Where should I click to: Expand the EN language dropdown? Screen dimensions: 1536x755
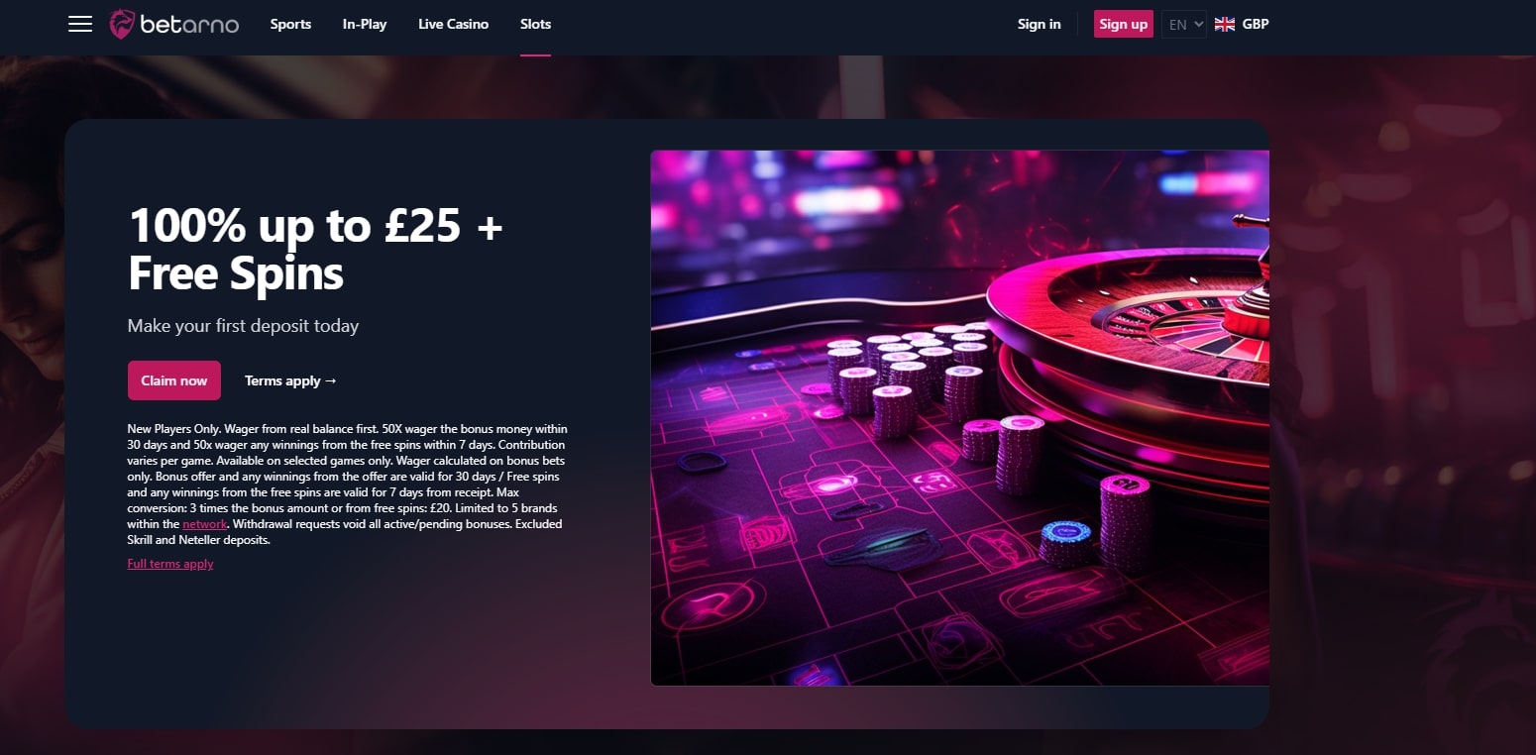click(x=1184, y=24)
